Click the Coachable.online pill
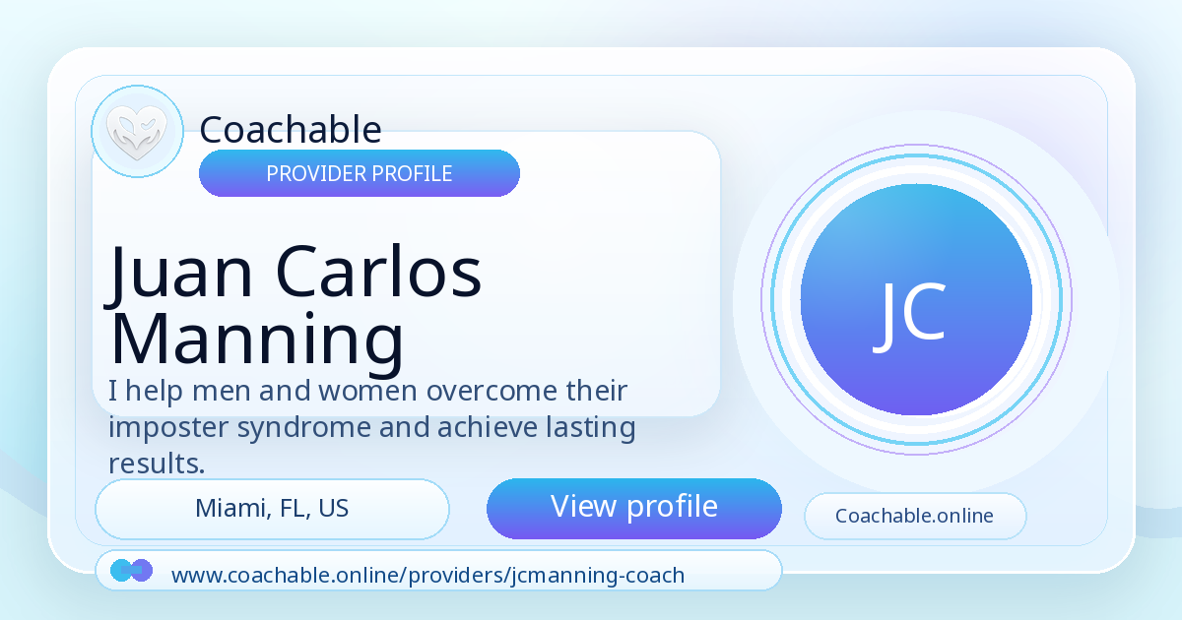 915,516
